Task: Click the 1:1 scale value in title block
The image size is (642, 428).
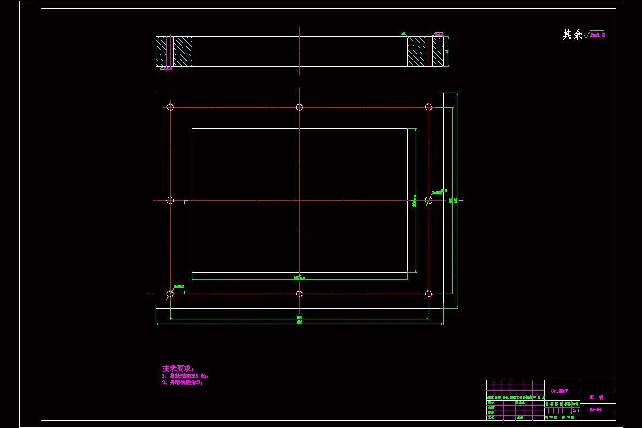Action: click(576, 410)
